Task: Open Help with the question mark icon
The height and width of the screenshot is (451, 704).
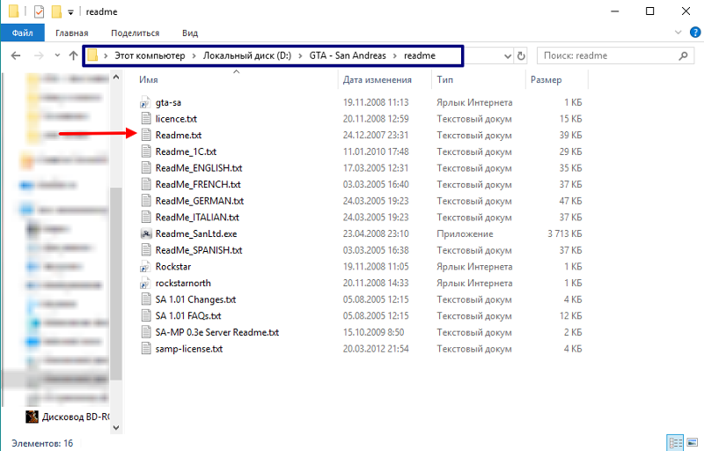Action: tap(692, 33)
